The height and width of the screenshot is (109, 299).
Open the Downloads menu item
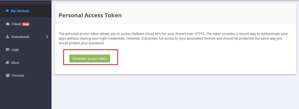[26, 37]
